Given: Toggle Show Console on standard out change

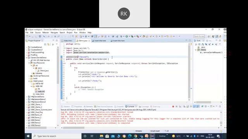Looking at the screenshot, I should click(195, 107).
